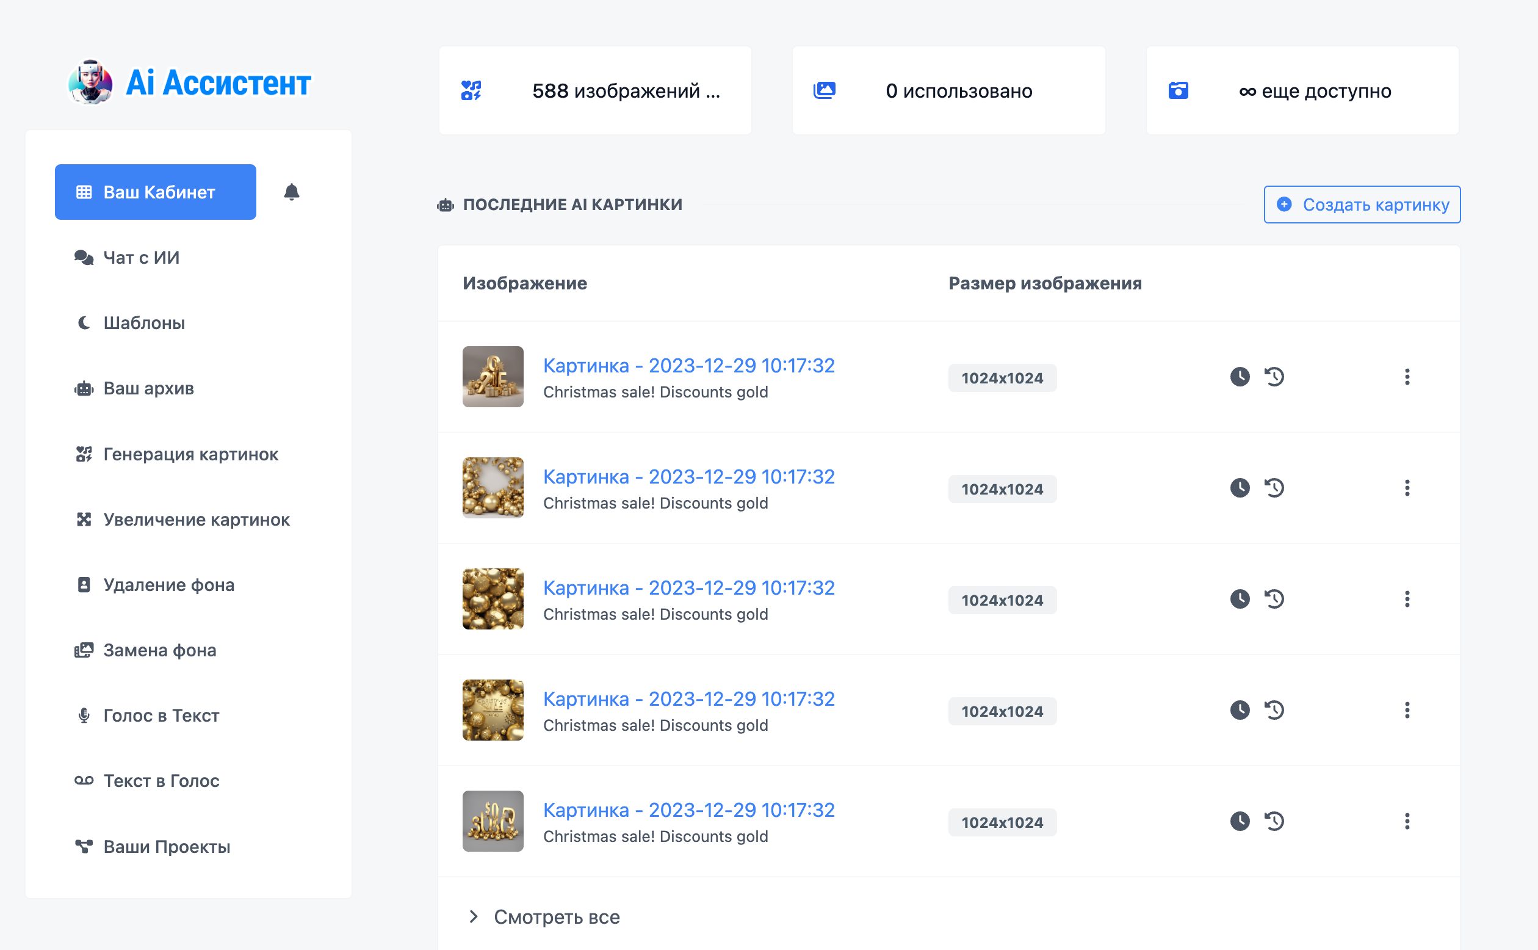Open three-dot menu for third image
This screenshot has width=1538, height=950.
click(1407, 600)
